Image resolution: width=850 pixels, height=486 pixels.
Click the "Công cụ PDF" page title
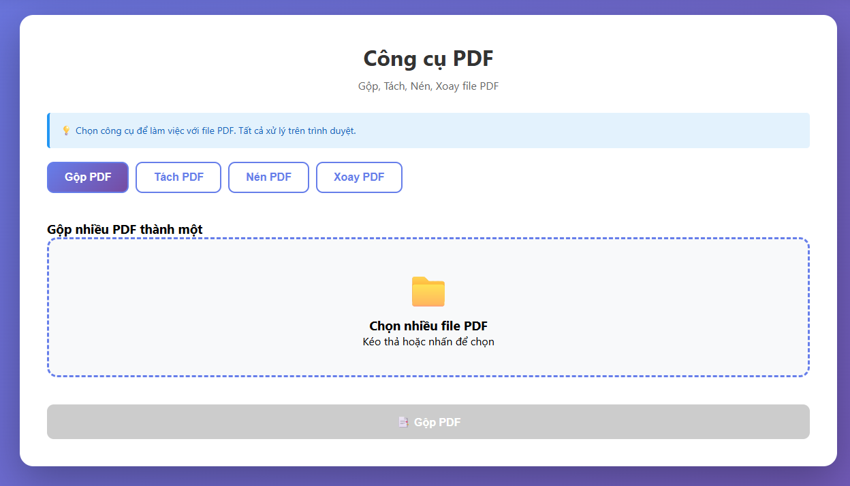(428, 59)
